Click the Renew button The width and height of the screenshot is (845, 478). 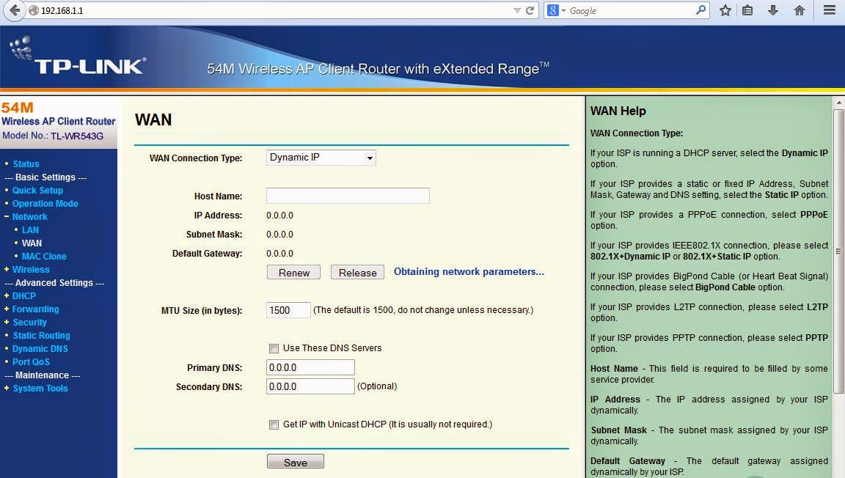coord(293,272)
